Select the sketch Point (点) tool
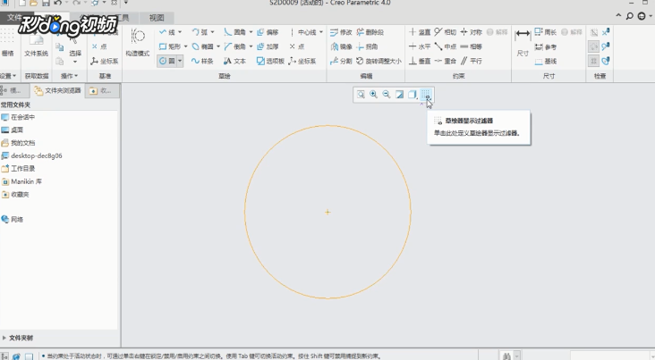Image resolution: width=655 pixels, height=360 pixels. coord(297,46)
